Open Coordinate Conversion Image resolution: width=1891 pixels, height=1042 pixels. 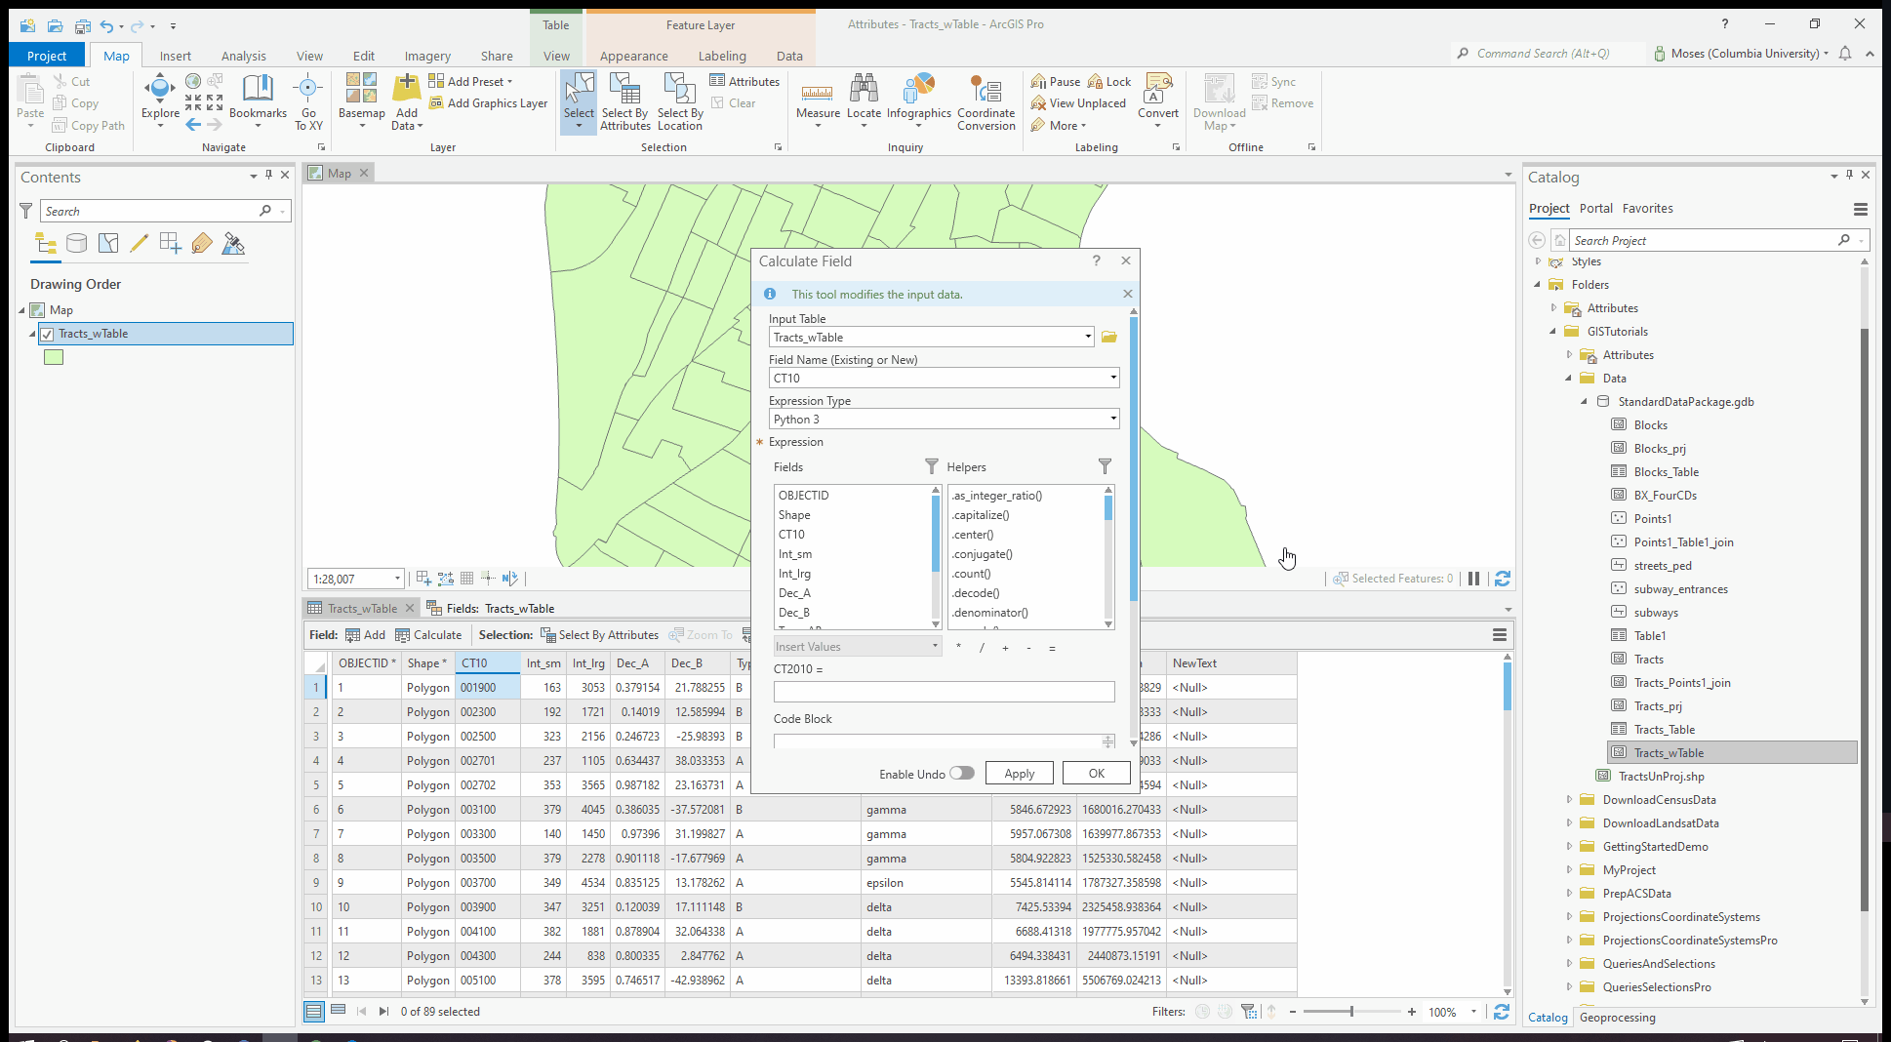click(986, 102)
